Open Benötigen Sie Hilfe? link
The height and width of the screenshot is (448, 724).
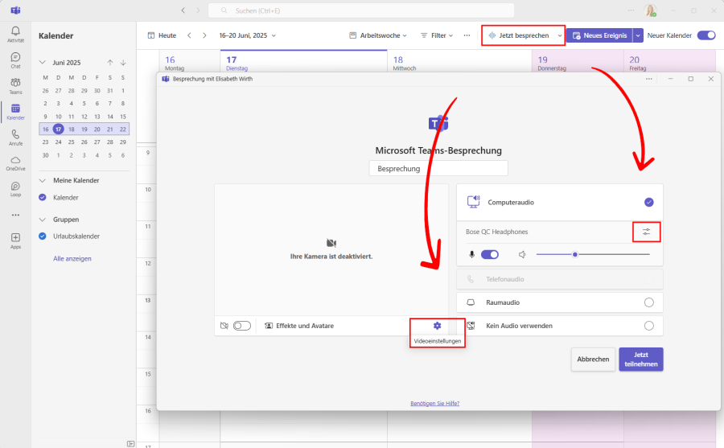tap(434, 403)
